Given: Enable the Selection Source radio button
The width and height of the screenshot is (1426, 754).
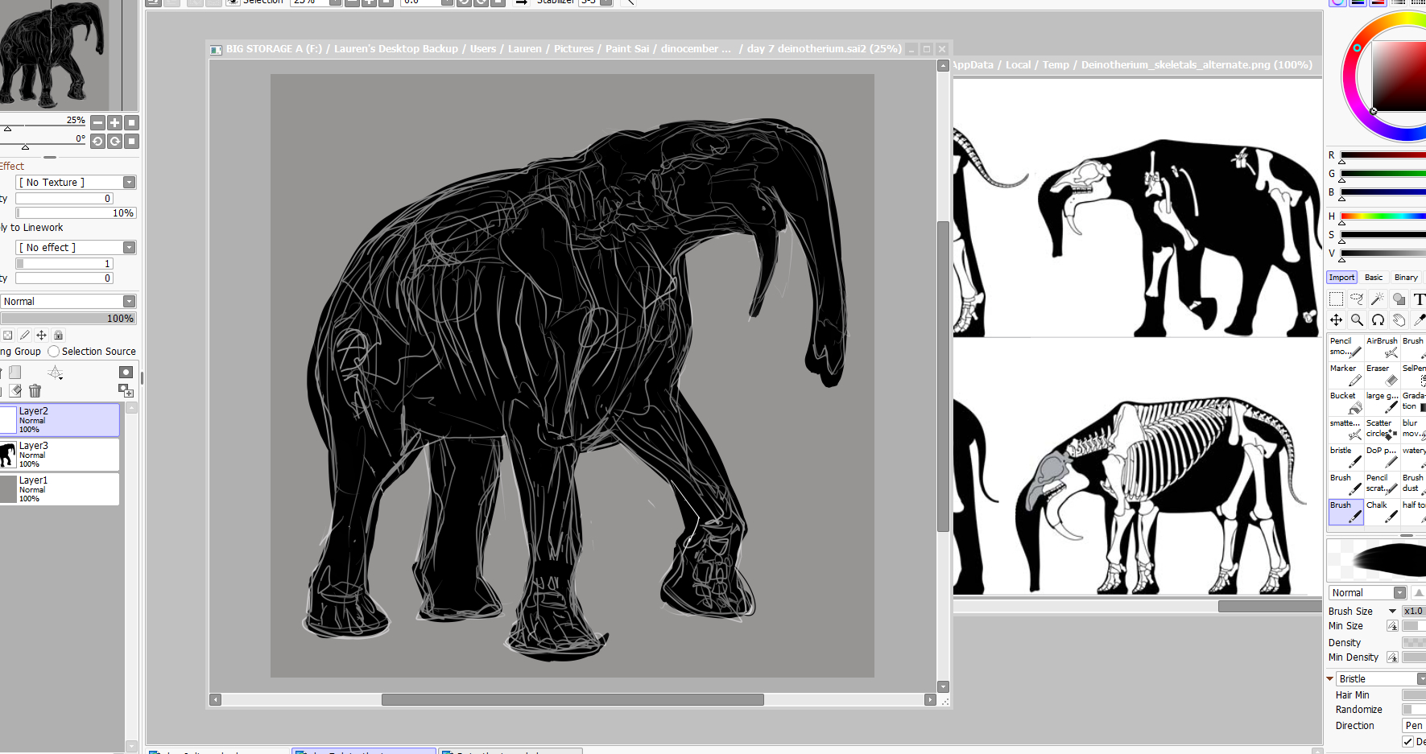Looking at the screenshot, I should point(54,352).
